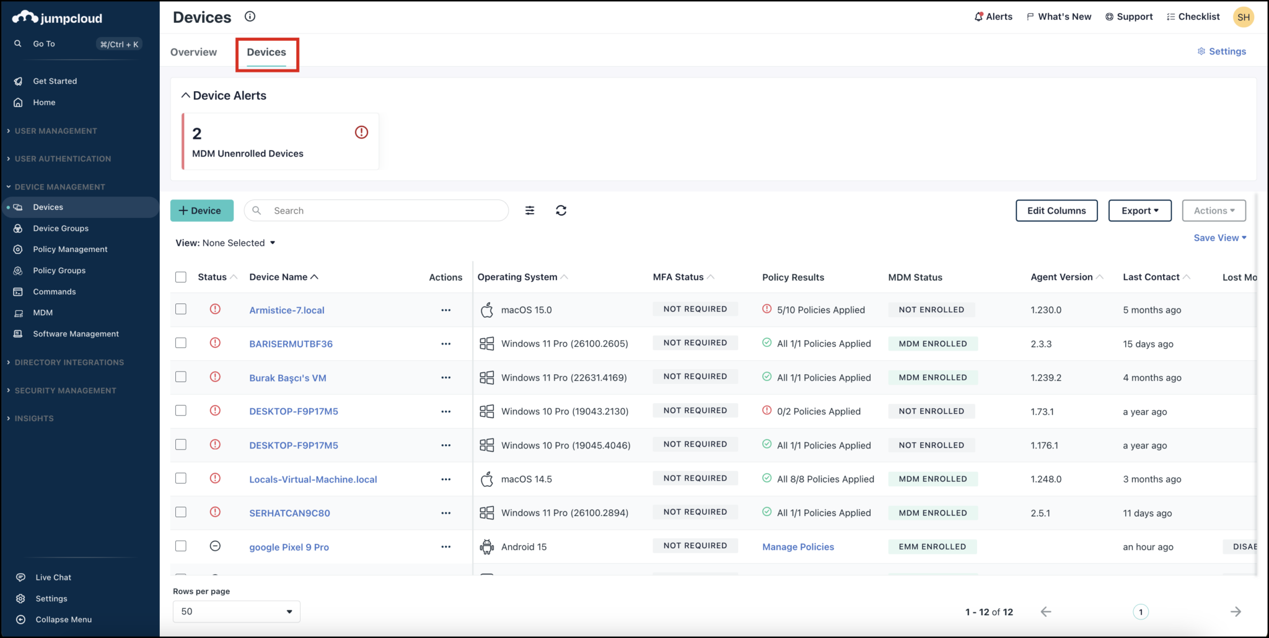
Task: Collapse the Device Alerts section
Action: [185, 95]
